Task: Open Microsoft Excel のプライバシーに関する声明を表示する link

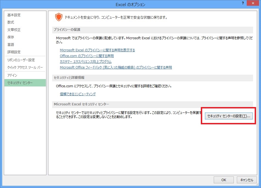Action: (x=97, y=50)
